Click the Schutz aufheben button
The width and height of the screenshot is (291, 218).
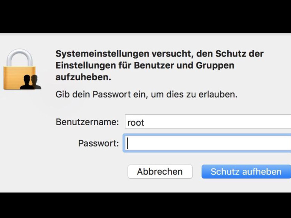246,172
